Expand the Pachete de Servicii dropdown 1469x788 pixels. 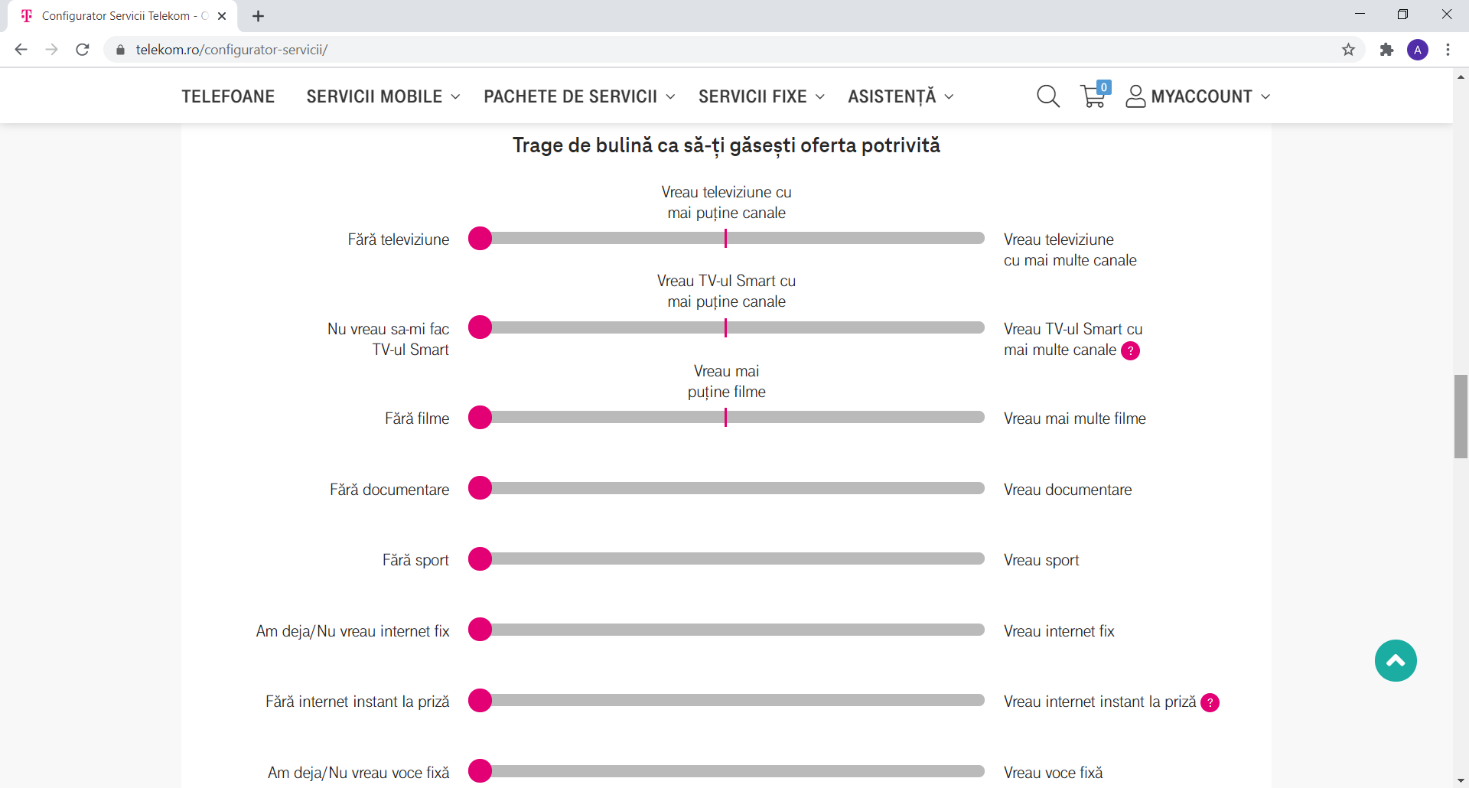coord(578,96)
